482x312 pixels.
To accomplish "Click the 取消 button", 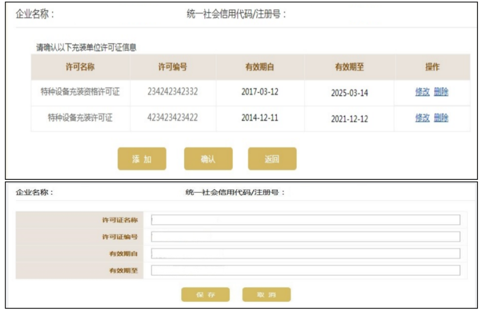I will (x=266, y=294).
